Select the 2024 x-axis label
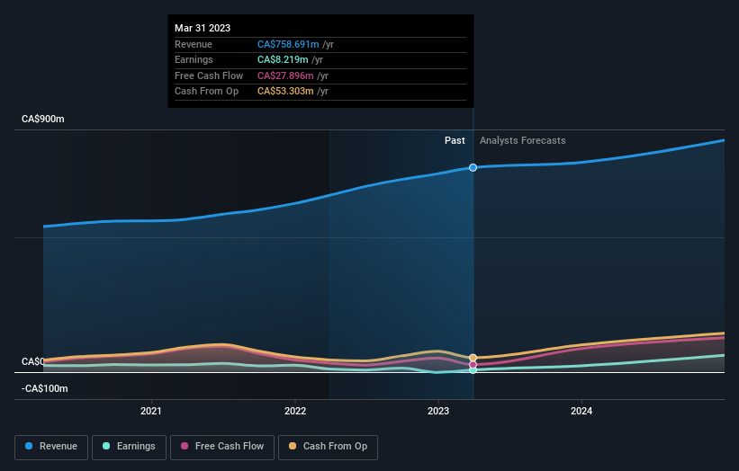739x471 pixels. click(581, 411)
